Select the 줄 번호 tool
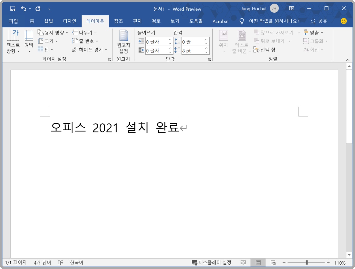The width and height of the screenshot is (355, 269). pos(86,41)
